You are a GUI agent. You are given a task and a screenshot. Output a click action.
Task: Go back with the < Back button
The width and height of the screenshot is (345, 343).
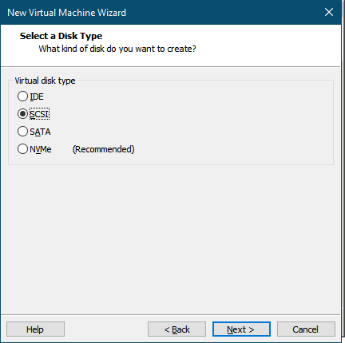click(176, 329)
